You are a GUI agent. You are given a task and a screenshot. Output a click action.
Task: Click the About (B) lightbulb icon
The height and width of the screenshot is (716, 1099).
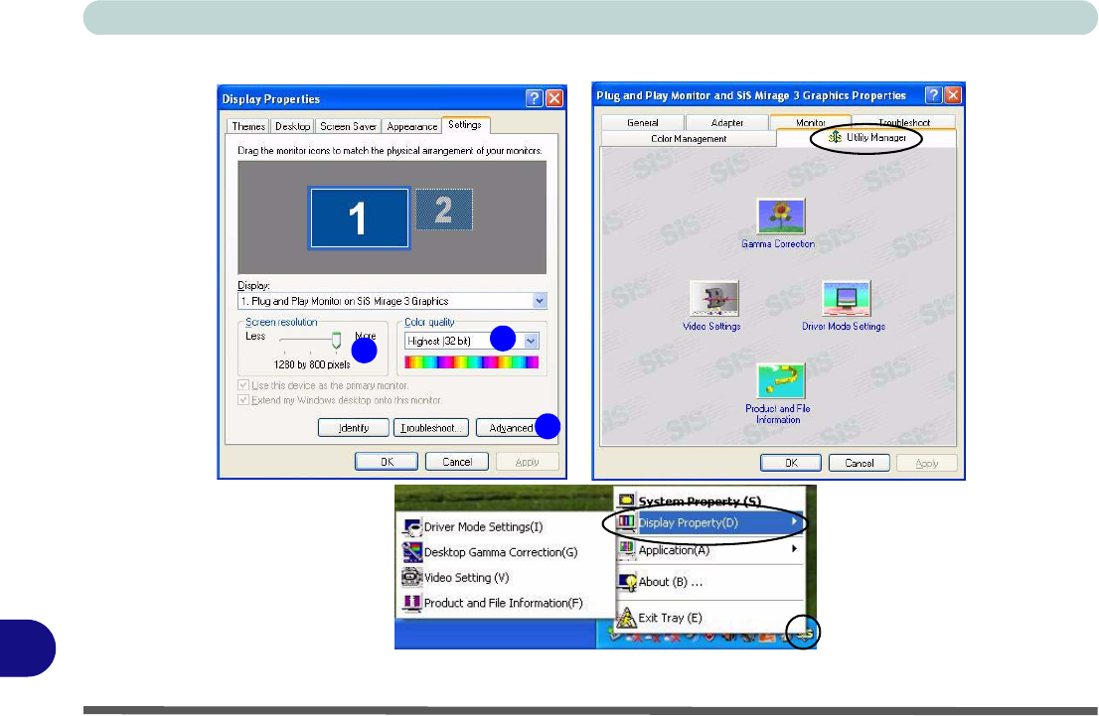click(627, 582)
